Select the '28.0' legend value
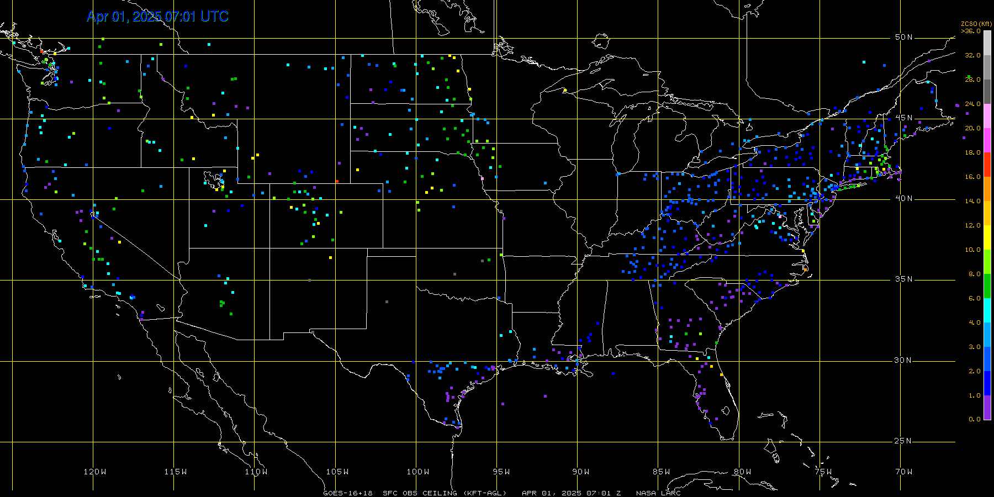 (x=973, y=80)
